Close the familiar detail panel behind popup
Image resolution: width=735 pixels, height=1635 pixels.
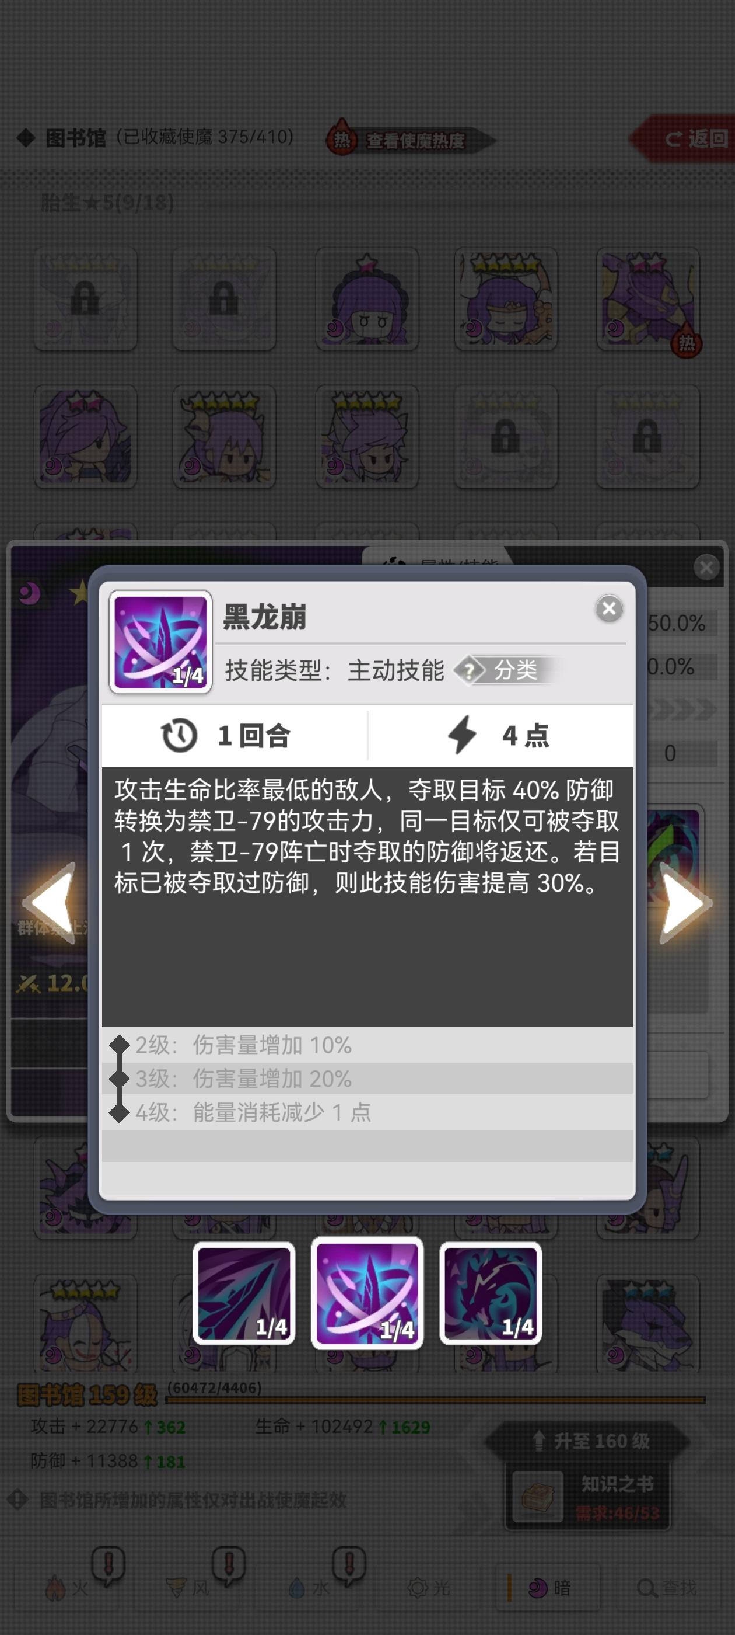706,567
